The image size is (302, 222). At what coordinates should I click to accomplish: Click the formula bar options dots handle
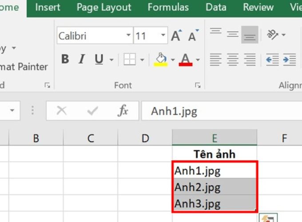click(x=32, y=111)
